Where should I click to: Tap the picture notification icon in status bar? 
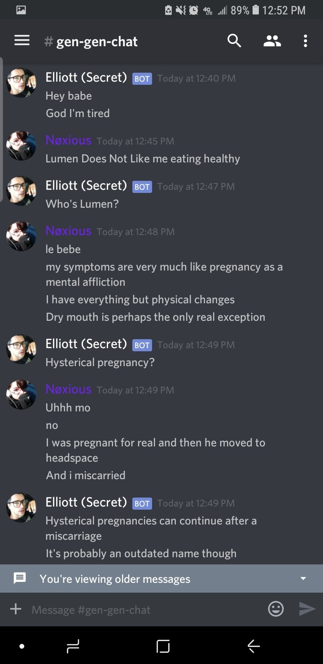click(x=21, y=10)
